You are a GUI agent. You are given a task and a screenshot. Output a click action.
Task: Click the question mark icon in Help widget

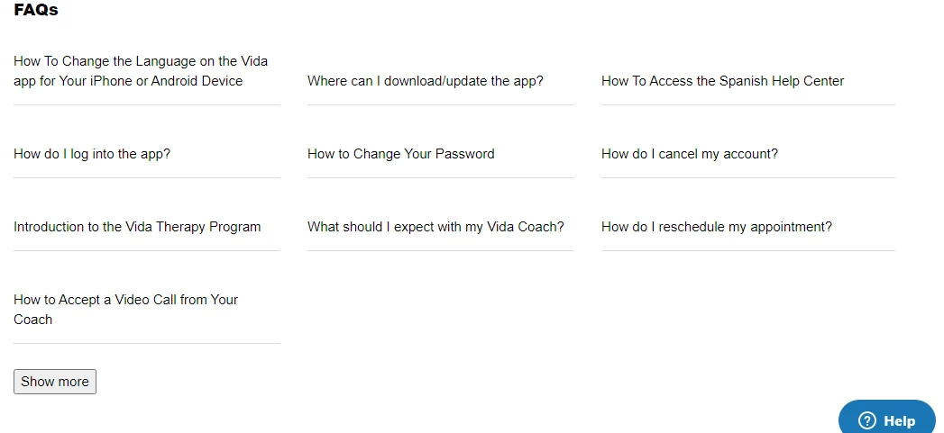click(867, 420)
